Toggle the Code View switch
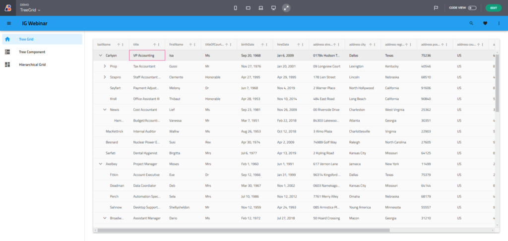The height and width of the screenshot is (241, 508). point(472,8)
